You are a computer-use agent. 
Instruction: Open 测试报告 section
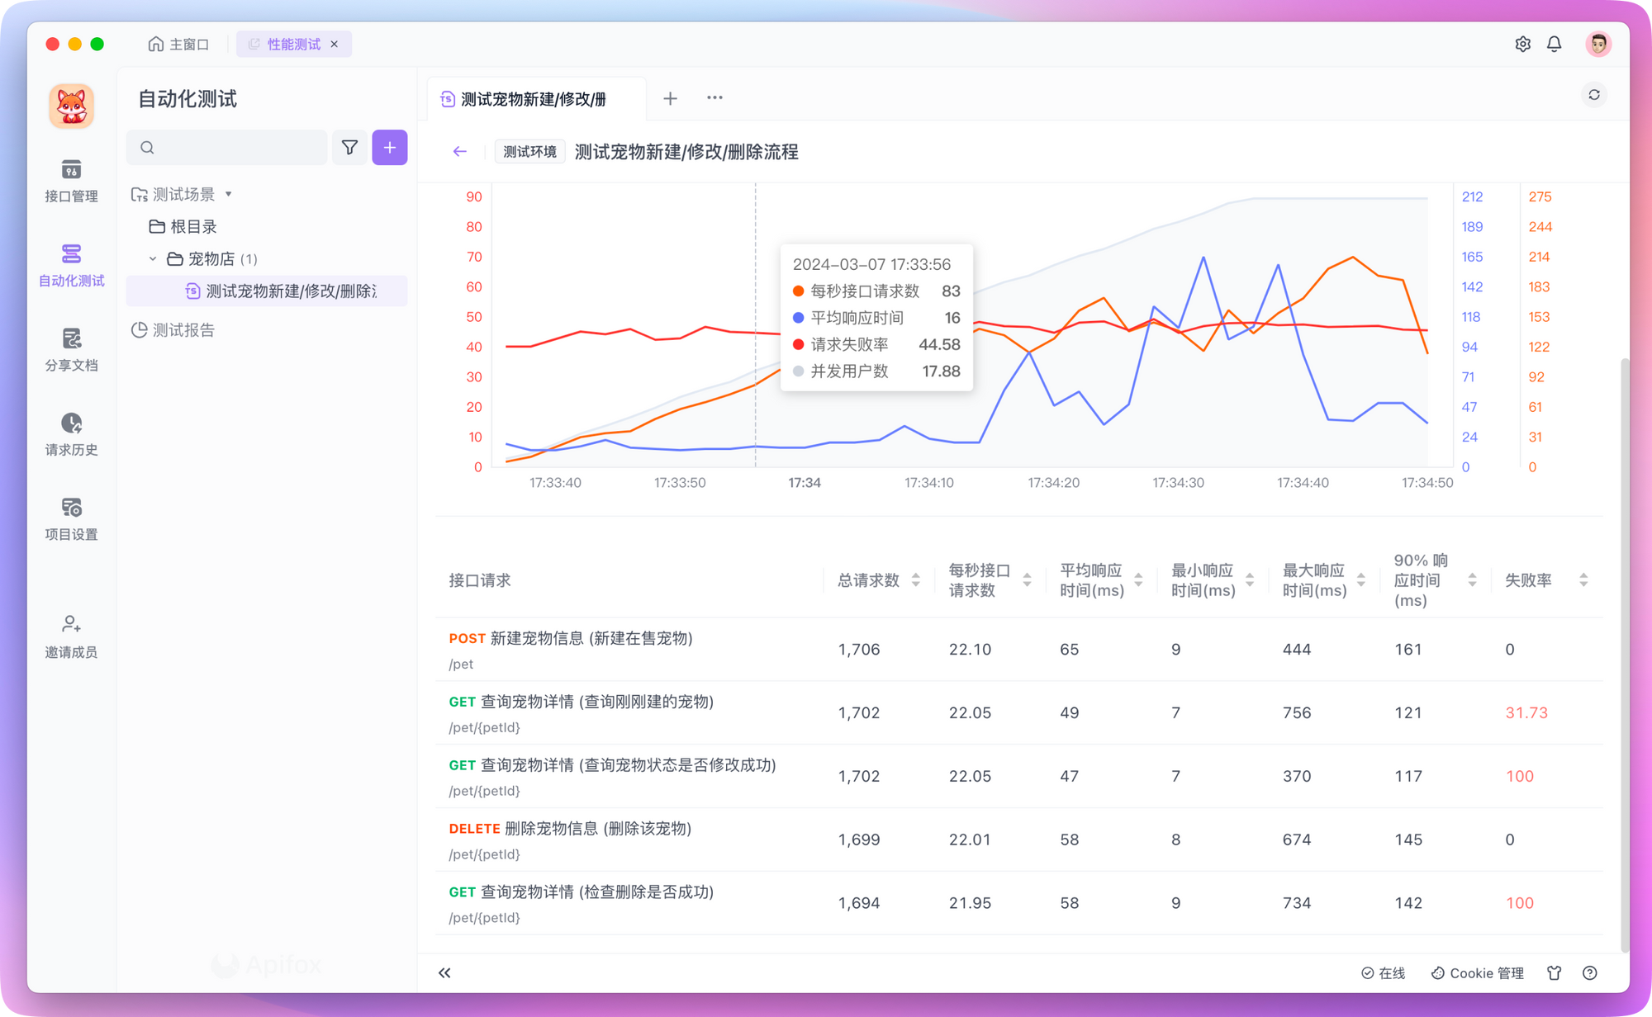[173, 330]
